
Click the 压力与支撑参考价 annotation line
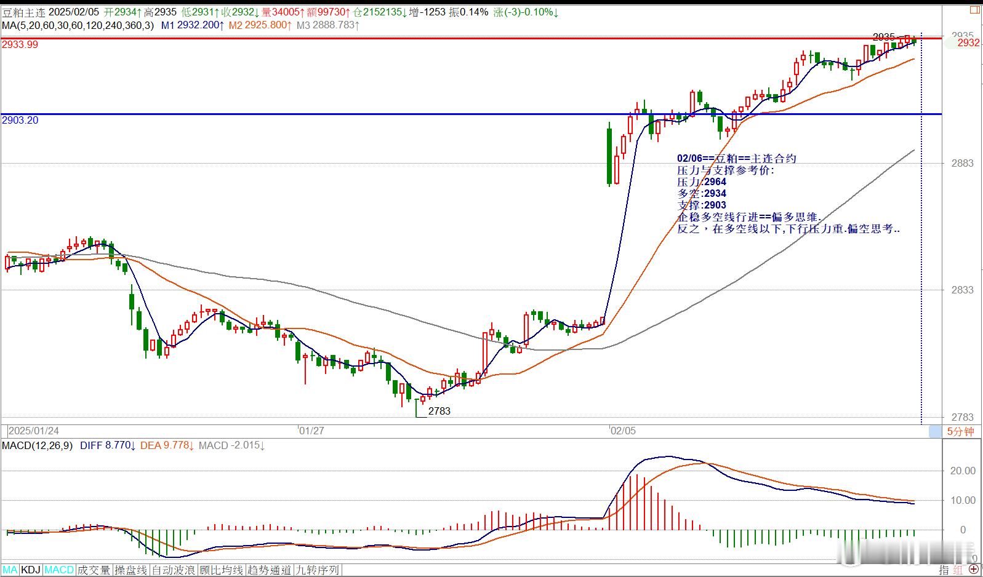(x=726, y=170)
